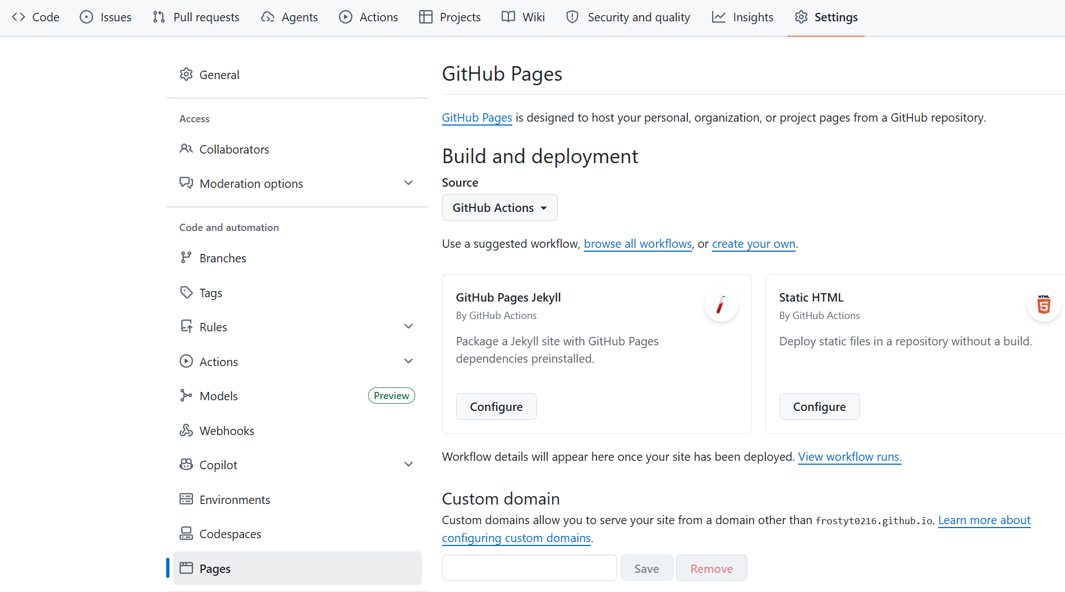
Task: Click the 'Static HTML' card title
Action: click(x=811, y=297)
